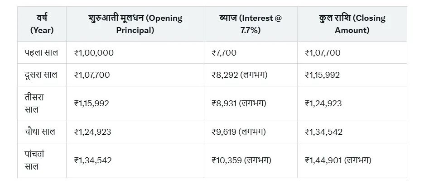The width and height of the screenshot is (424, 184).
Task: Select the Closing Amount column header
Action: coord(352,24)
